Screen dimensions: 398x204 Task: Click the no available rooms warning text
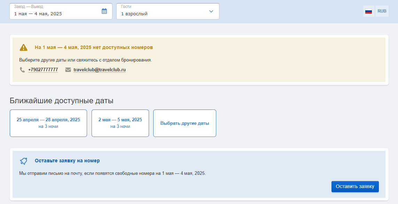(x=94, y=47)
